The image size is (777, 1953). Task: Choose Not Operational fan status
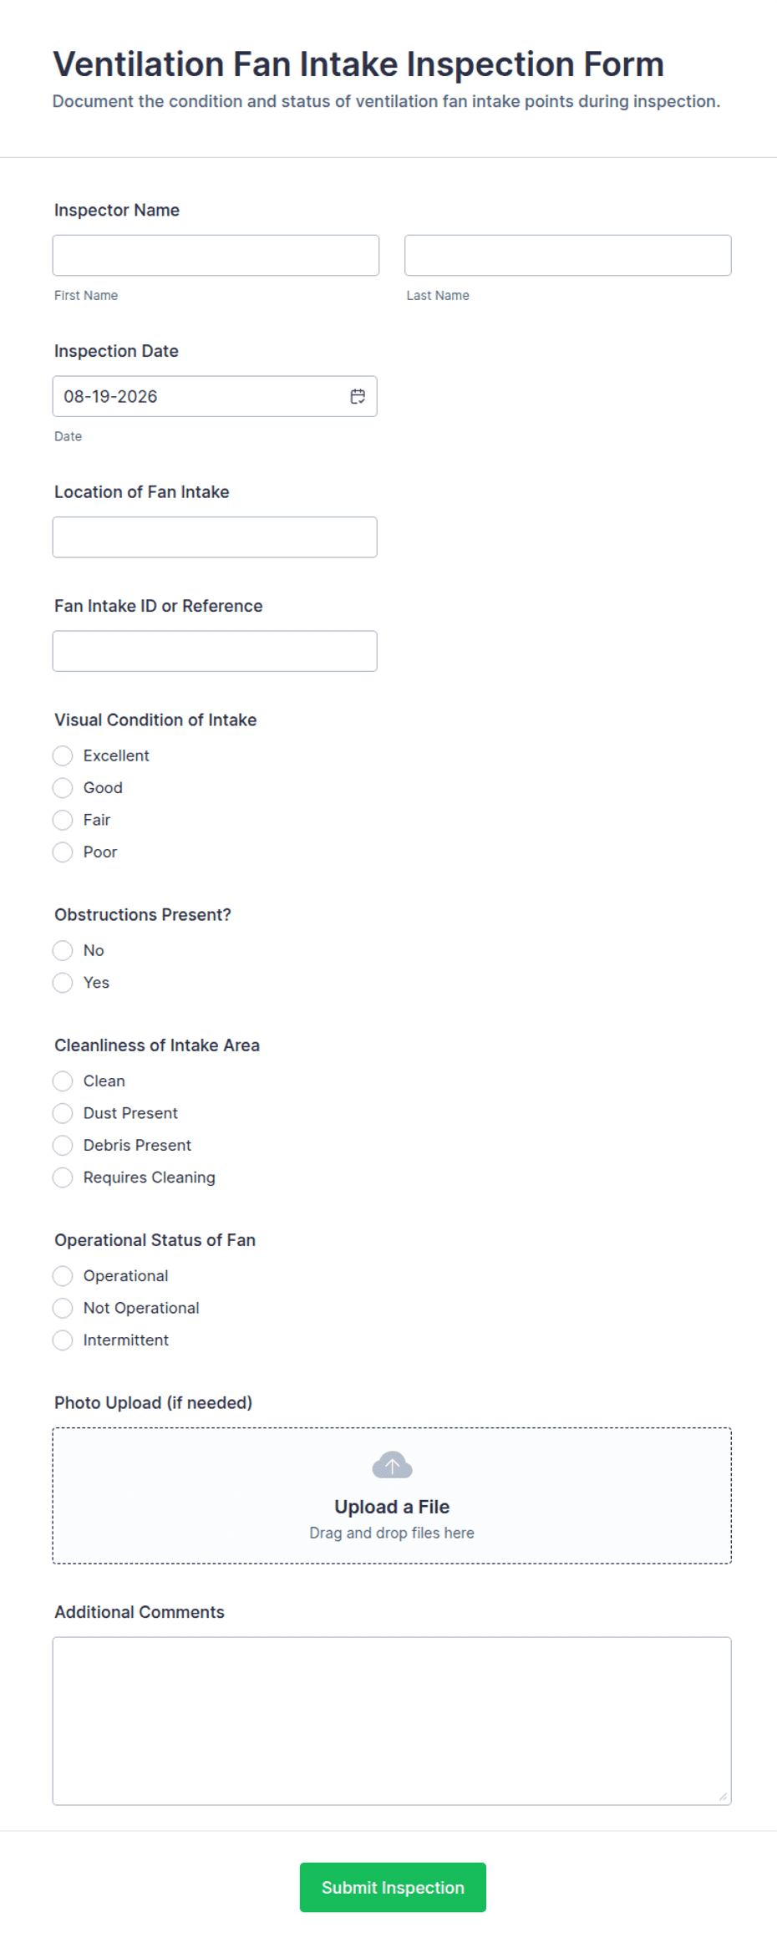pyautogui.click(x=63, y=1308)
